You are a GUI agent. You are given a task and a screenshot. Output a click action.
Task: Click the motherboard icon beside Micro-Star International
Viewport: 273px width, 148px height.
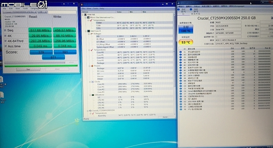point(88,17)
